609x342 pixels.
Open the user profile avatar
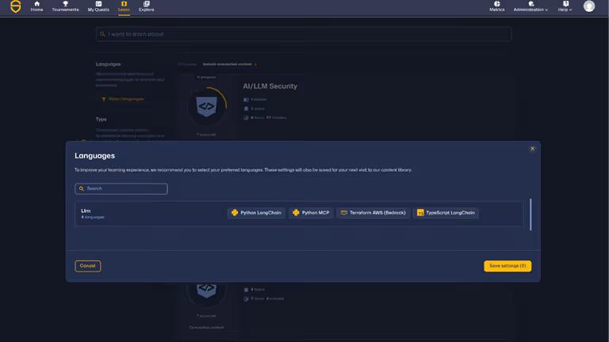(589, 6)
